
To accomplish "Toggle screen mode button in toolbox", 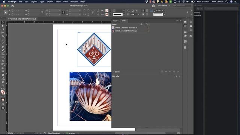I will [x=3, y=108].
